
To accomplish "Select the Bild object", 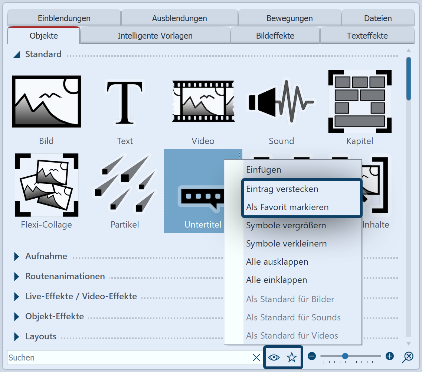I will tap(46, 101).
